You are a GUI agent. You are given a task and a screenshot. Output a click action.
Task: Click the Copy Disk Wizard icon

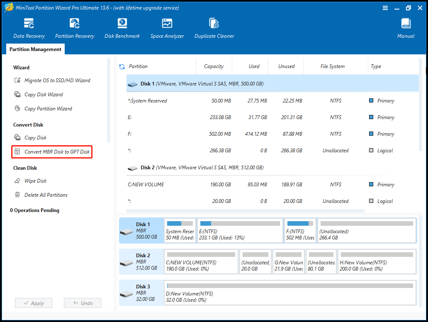coord(17,95)
